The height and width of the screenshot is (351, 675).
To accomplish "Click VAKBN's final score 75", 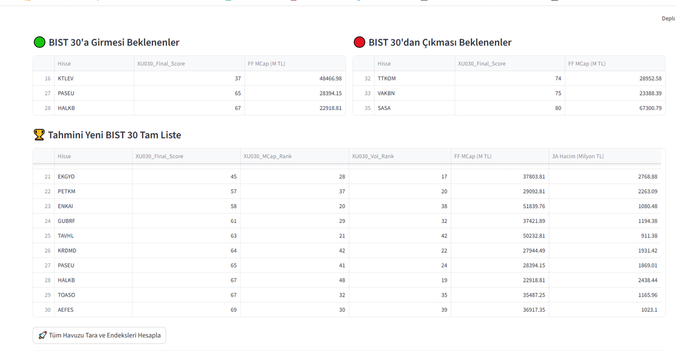I will coord(509,93).
